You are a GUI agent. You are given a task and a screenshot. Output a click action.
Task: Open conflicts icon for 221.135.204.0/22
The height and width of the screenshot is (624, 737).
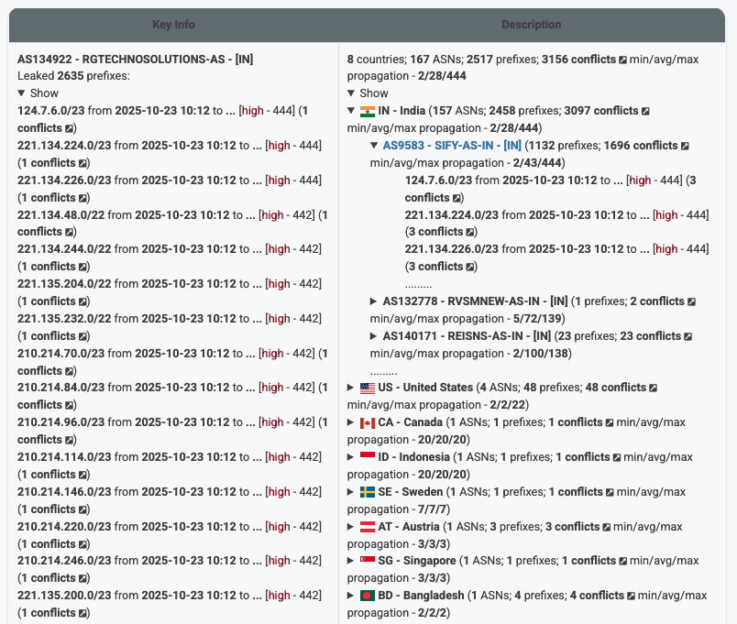coord(82,301)
